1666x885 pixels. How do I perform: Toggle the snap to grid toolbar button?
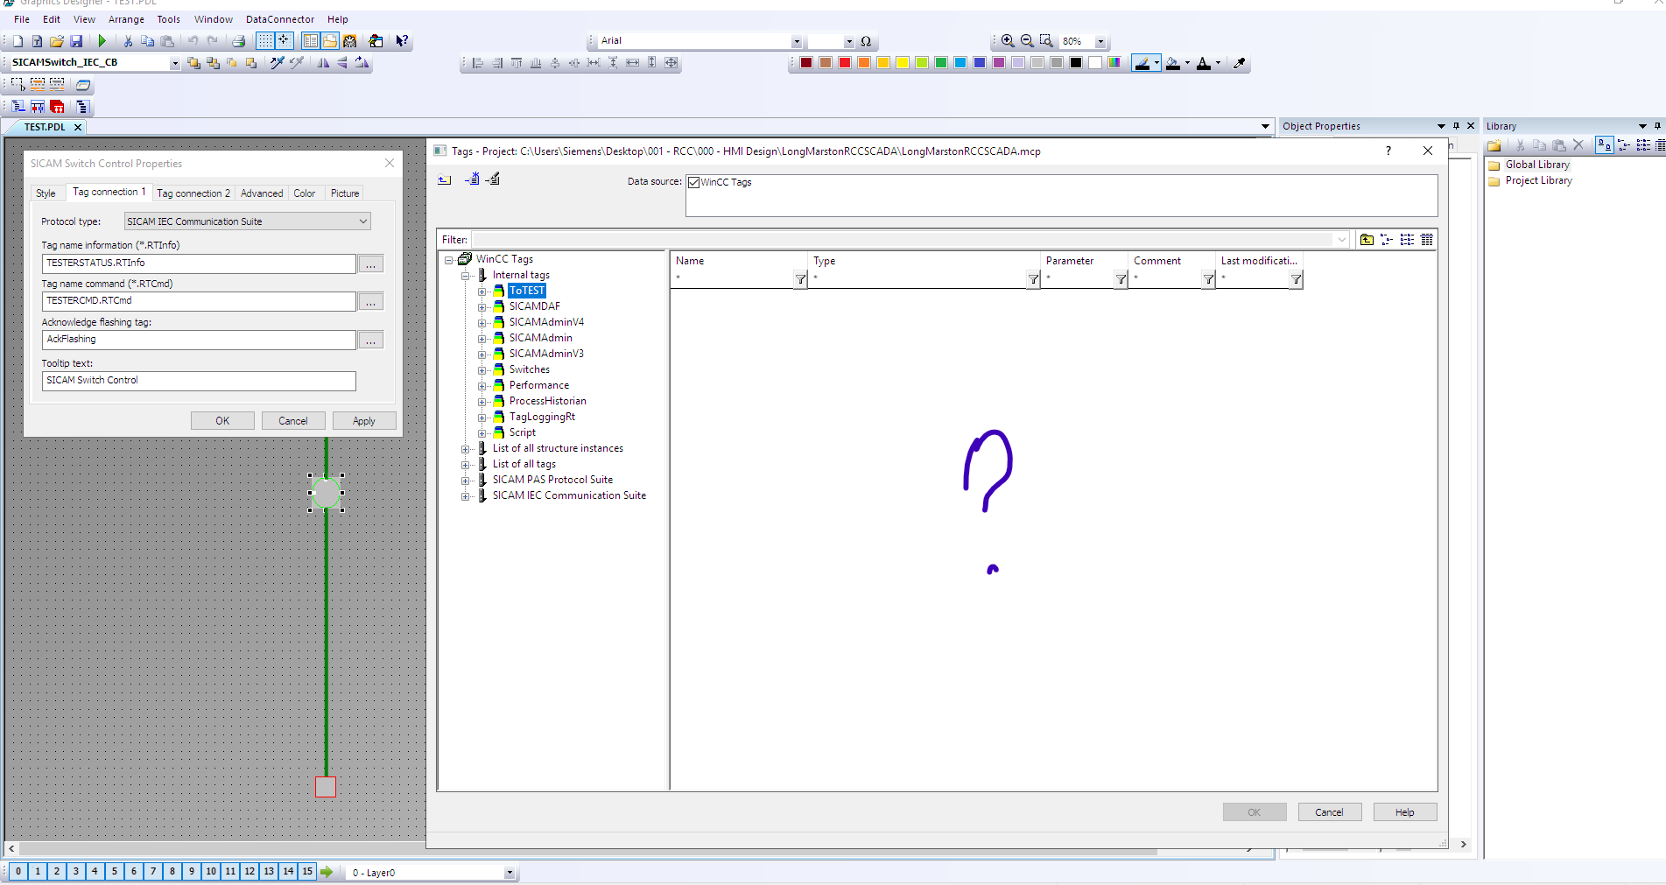pyautogui.click(x=284, y=41)
